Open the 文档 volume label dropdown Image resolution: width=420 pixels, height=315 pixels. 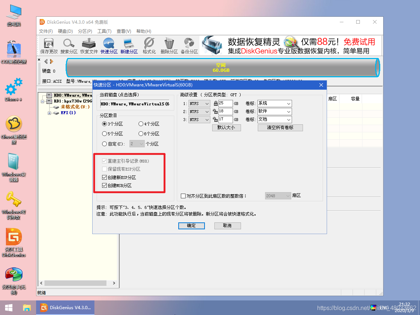pos(275,120)
